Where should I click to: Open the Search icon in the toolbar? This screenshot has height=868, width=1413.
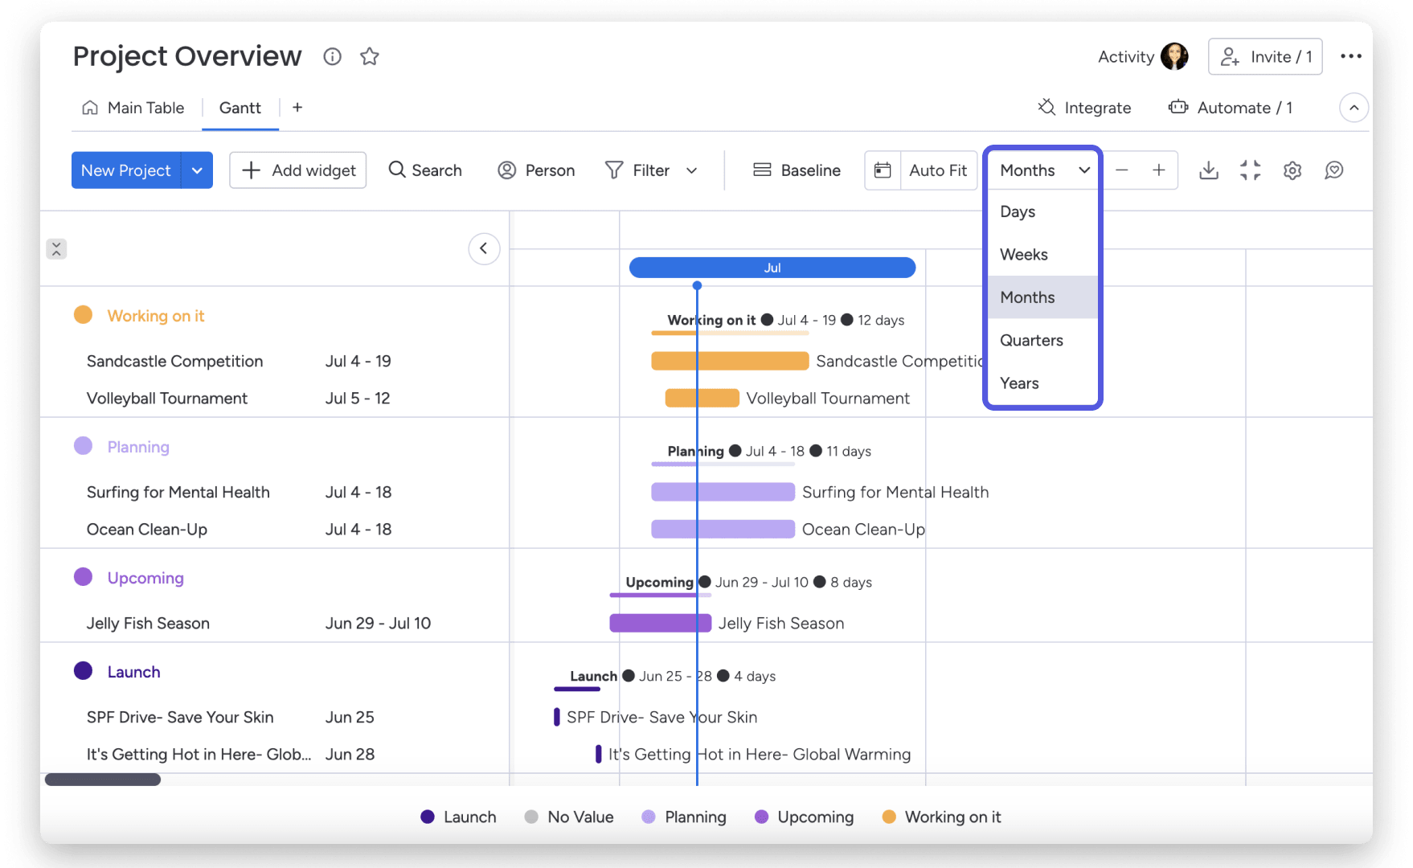(x=396, y=170)
